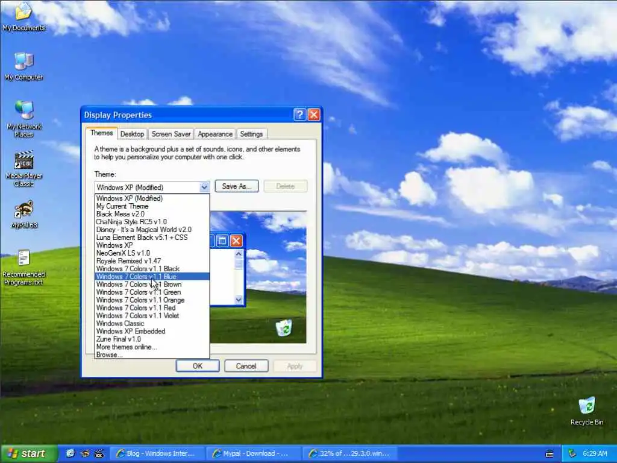Choose Black Mesa v2.0 theme

(152, 214)
